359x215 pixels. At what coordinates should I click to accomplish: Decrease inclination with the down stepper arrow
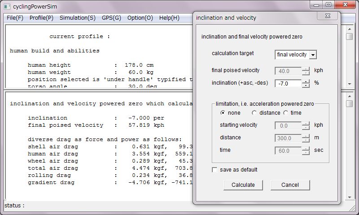pos(306,86)
